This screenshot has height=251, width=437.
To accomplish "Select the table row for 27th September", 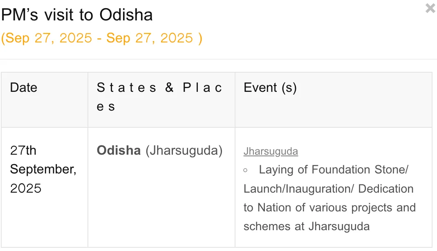I will pyautogui.click(x=218, y=188).
